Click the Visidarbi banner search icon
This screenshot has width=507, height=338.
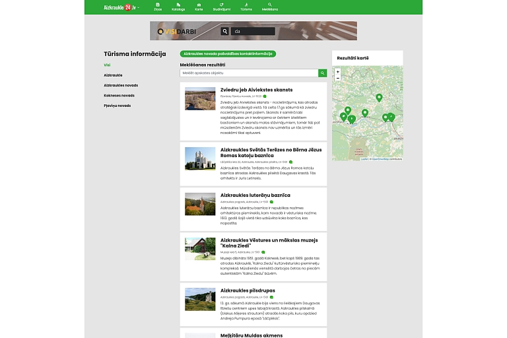(x=224, y=32)
